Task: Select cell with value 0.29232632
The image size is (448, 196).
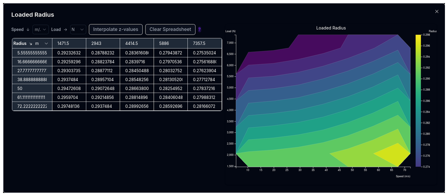Action: click(69, 53)
